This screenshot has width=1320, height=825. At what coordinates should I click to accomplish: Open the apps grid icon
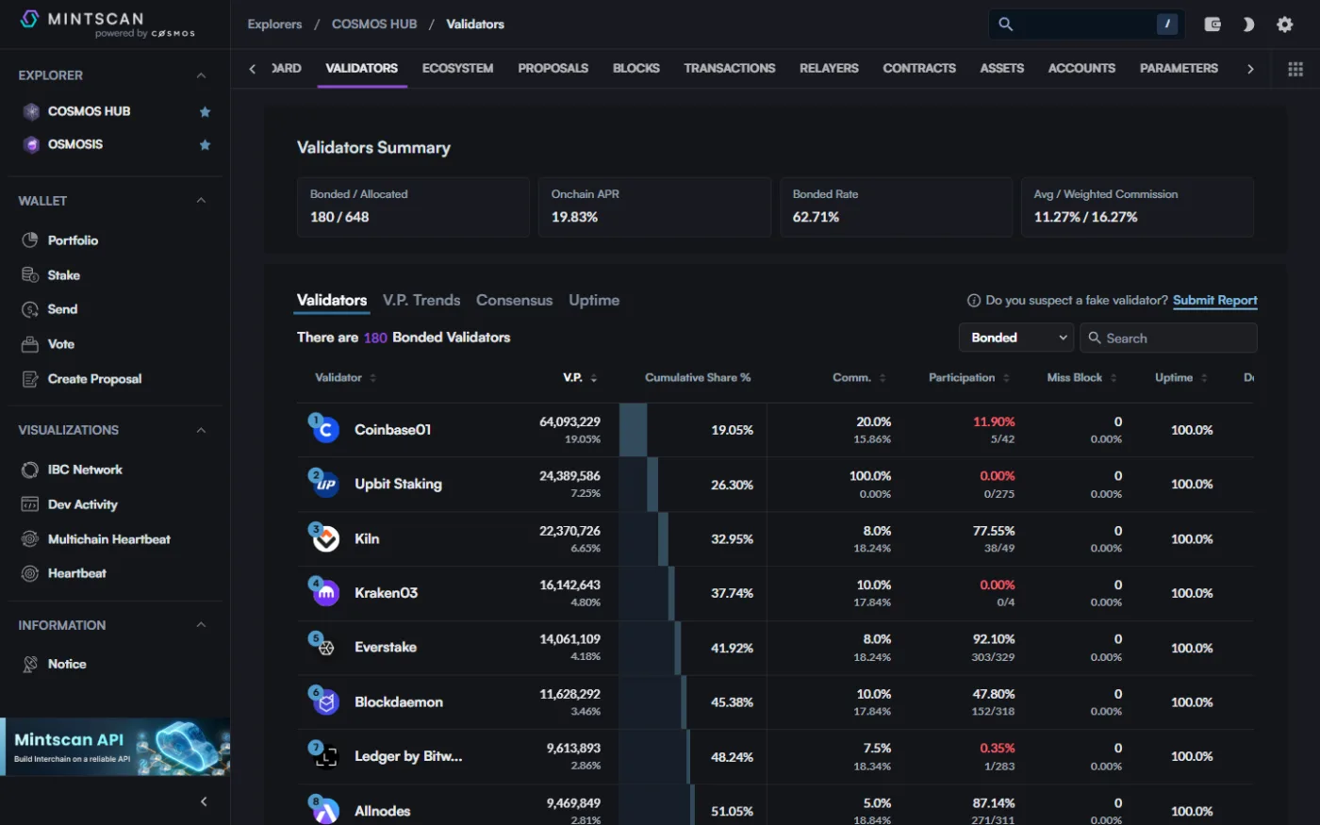click(1295, 69)
